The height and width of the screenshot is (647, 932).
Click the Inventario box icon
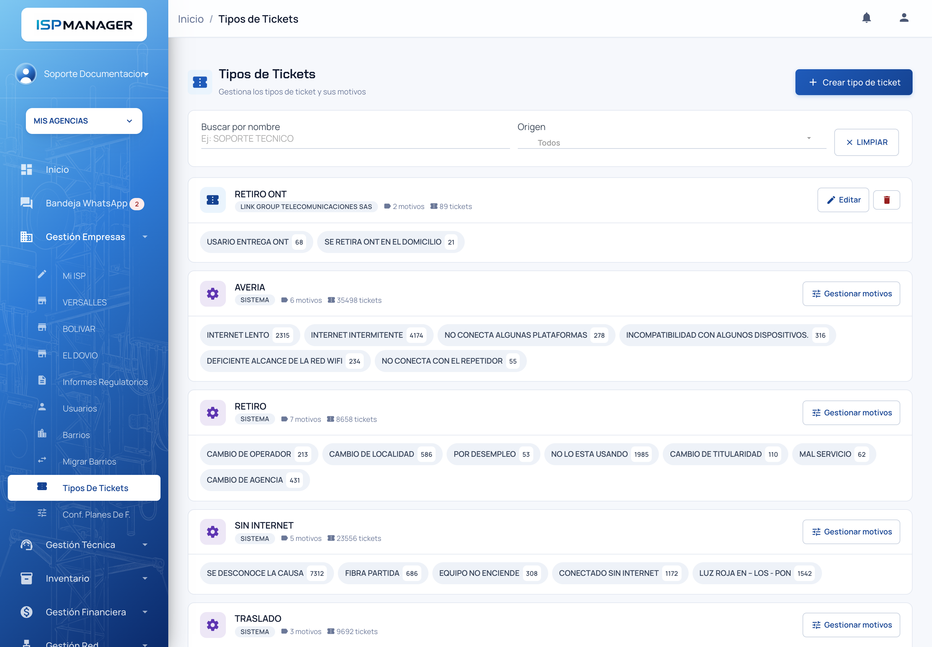click(x=26, y=578)
